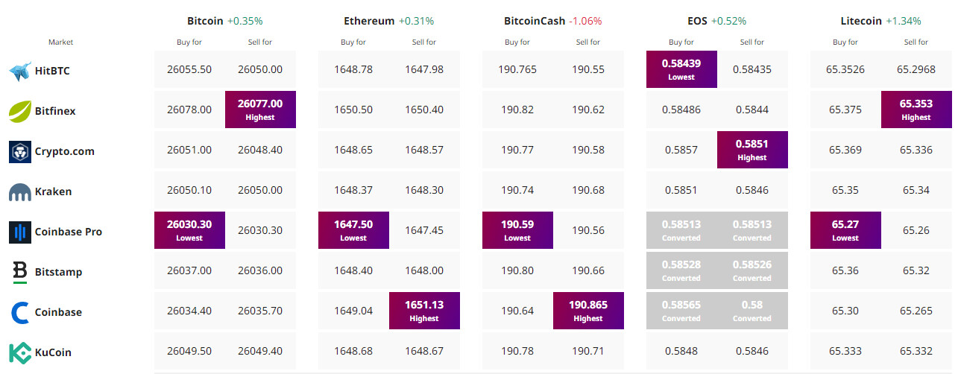Click the Crypto.com lion logo icon
This screenshot has width=961, height=374.
click(19, 152)
